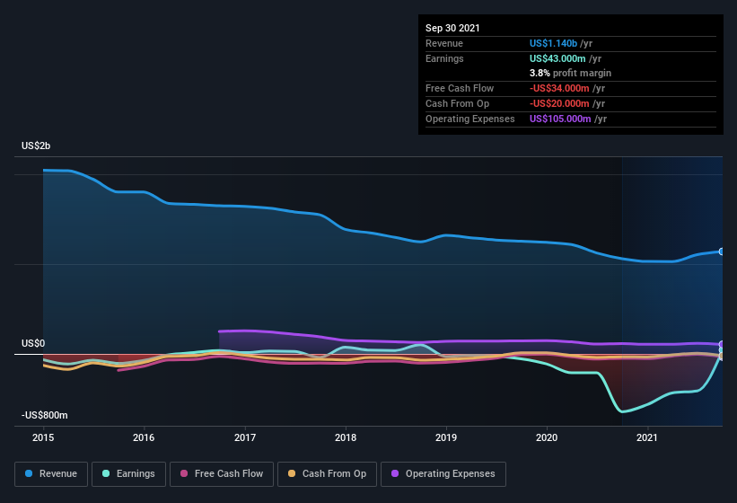The image size is (737, 503).
Task: Click the 3.8% profit margin text
Action: click(570, 73)
